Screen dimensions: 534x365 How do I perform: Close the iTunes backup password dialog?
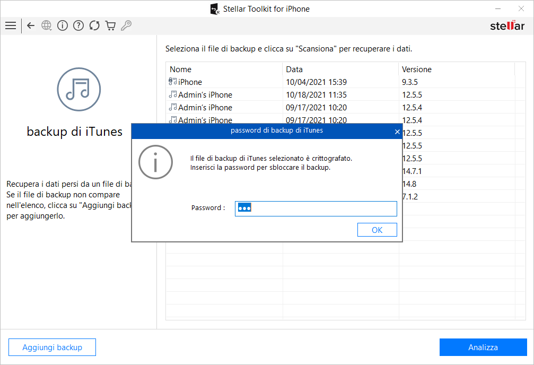click(x=397, y=132)
